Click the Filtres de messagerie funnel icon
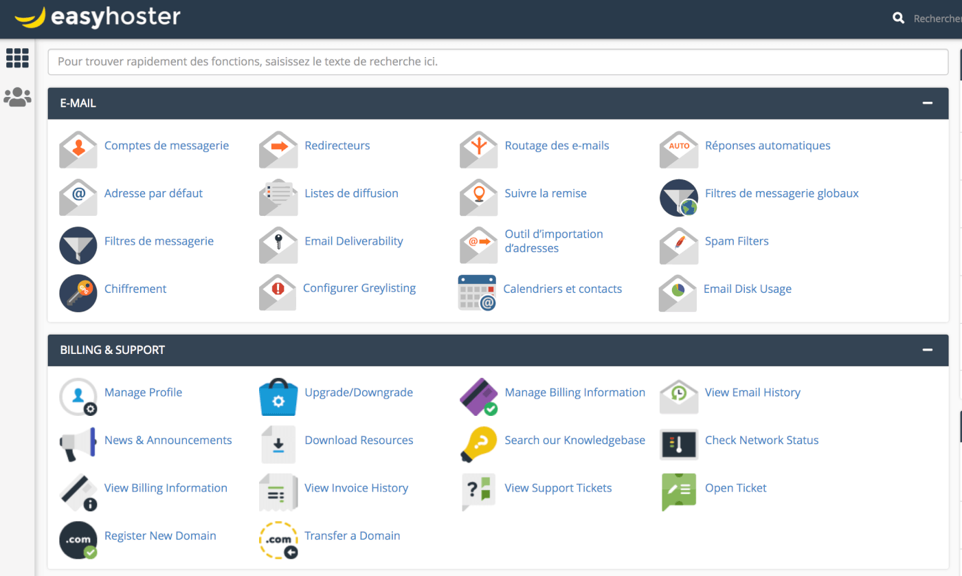The image size is (962, 576). 78,245
